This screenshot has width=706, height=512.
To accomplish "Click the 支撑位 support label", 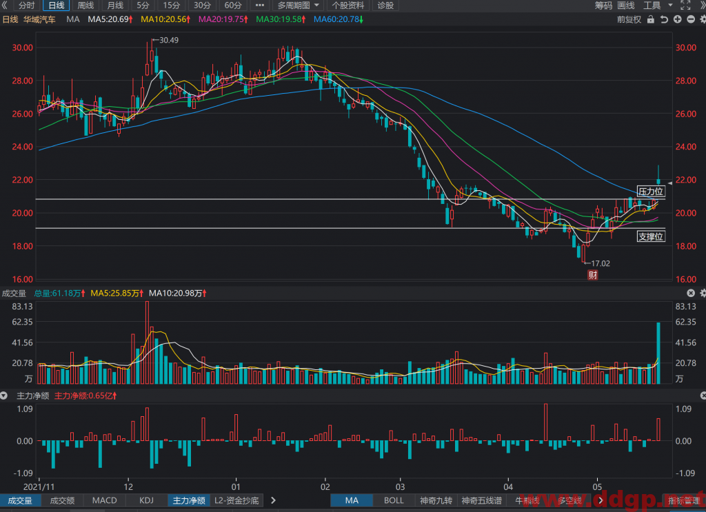I will [x=651, y=236].
